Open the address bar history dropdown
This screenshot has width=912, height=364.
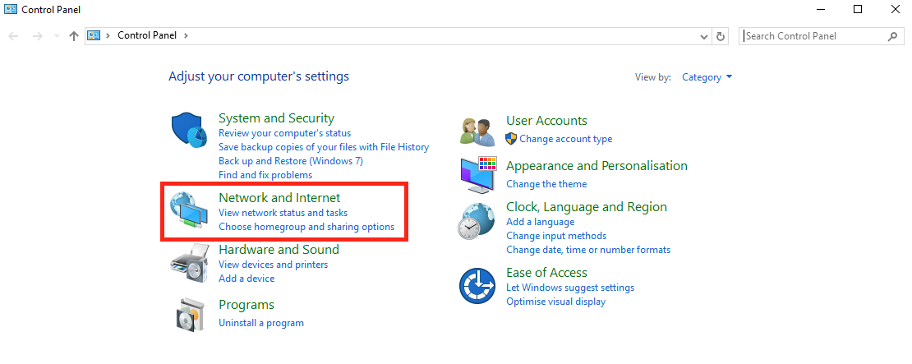tap(705, 36)
